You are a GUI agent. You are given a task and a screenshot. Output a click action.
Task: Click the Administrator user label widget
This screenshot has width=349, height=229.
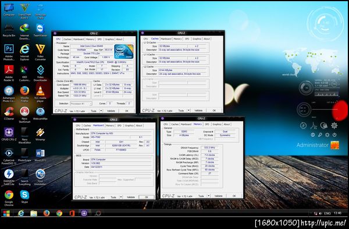pyautogui.click(x=312, y=145)
